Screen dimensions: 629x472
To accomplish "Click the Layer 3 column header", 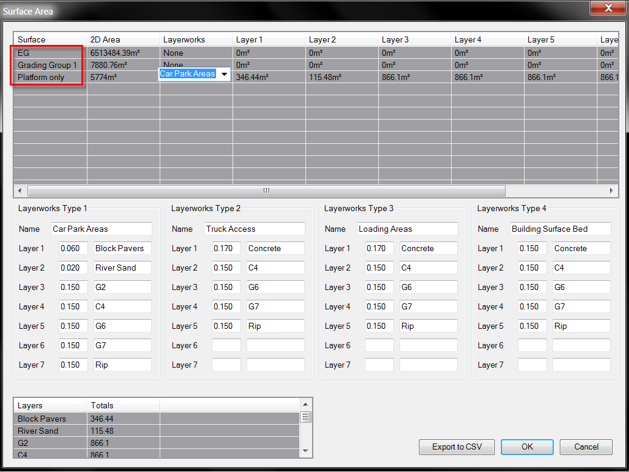I will (x=415, y=39).
